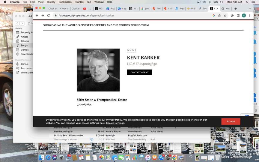Image resolution: width=259 pixels, height=162 pixels.
Task: Click the rewind control in Music window
Action: click(30, 16)
